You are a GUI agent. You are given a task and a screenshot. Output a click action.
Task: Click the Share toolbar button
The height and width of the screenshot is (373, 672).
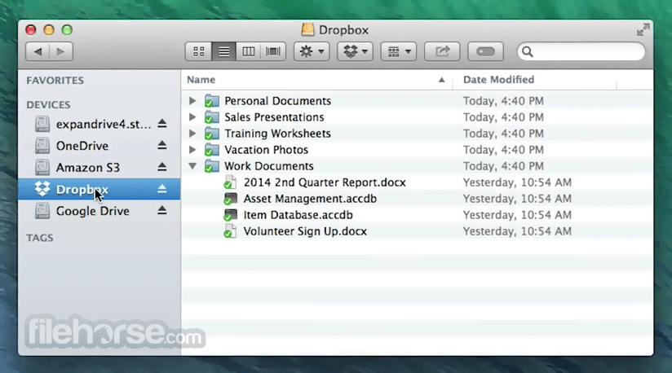click(x=442, y=52)
